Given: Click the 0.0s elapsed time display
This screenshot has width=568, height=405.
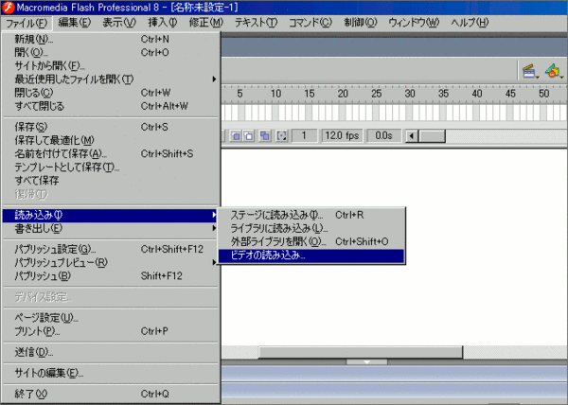Looking at the screenshot, I should coord(383,136).
